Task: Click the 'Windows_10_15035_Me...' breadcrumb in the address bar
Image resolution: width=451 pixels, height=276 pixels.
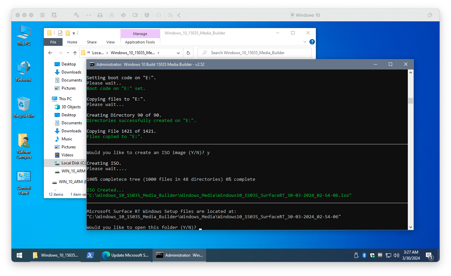Action: [x=133, y=53]
